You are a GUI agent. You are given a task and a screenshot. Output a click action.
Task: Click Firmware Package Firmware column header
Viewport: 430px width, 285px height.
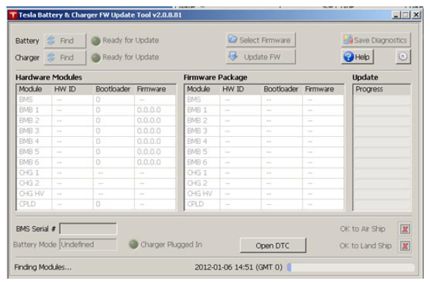point(323,90)
